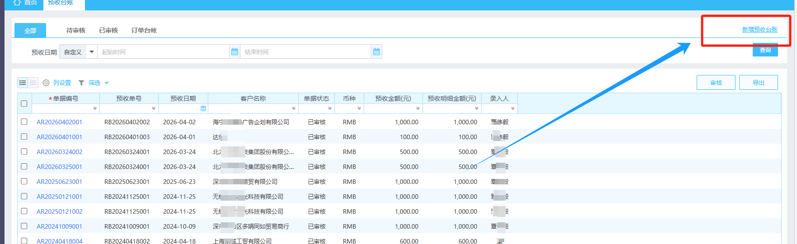Click the 结束时间 input field
The image size is (797, 244).
coord(306,52)
